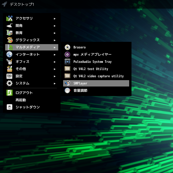Image resolution: width=173 pixels, height=173 pixels.
Task: Open Qt V4L2 test Utility entry
Action: pos(96,69)
